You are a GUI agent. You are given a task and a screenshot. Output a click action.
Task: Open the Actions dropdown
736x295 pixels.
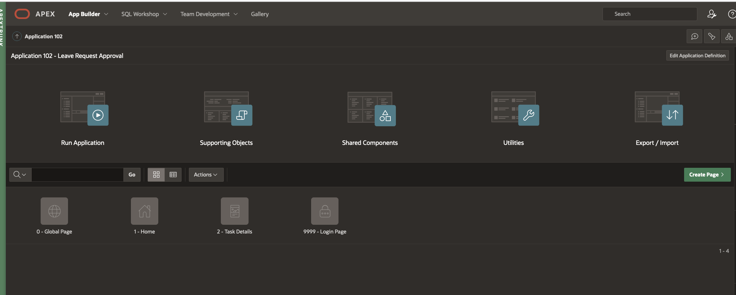206,175
